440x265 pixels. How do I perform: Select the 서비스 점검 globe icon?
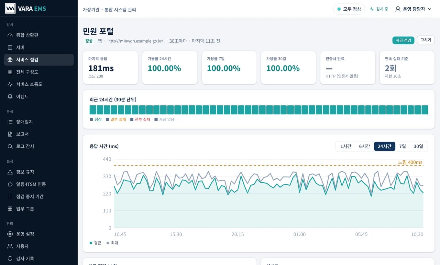[x=10, y=59]
